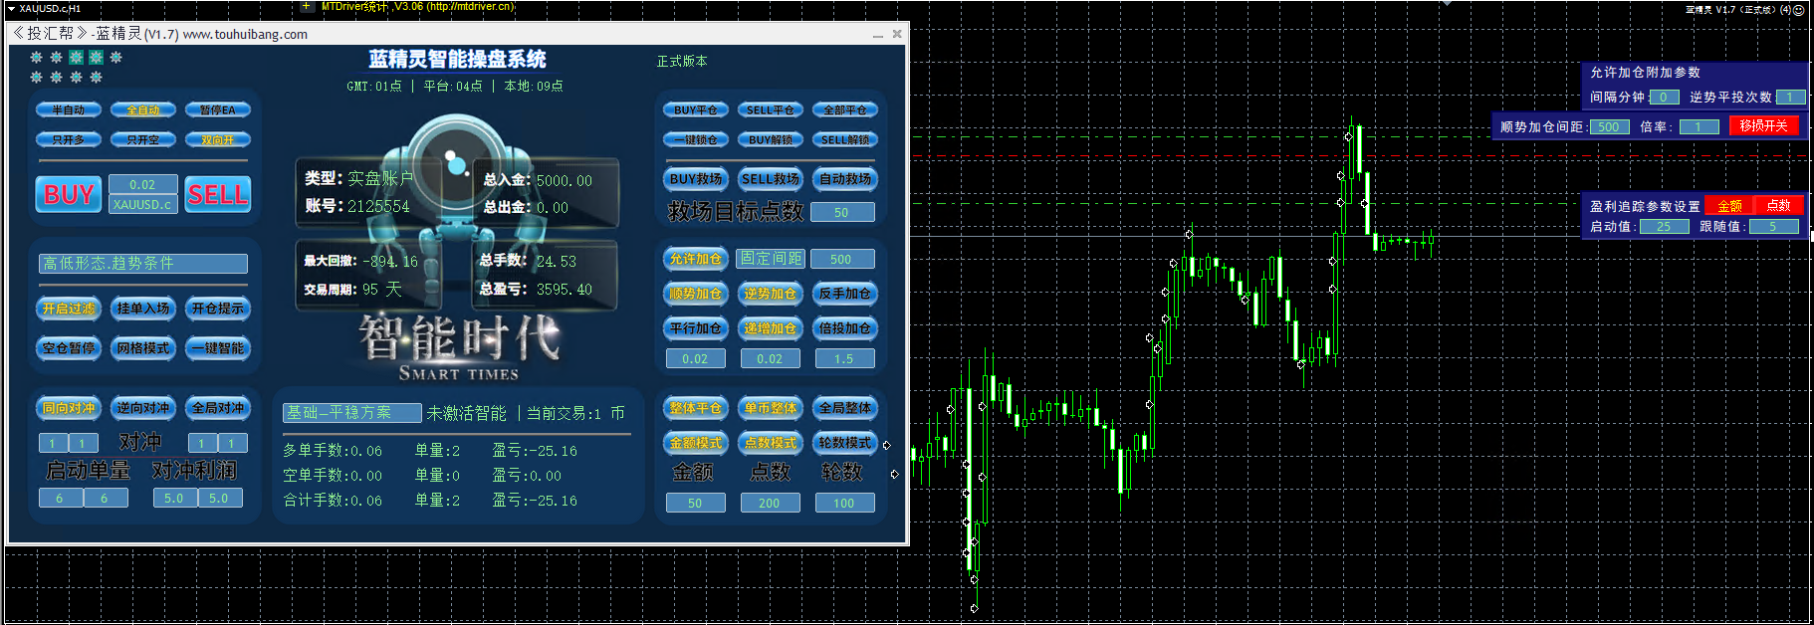Viewport: 1814px width, 625px height.
Task: Click the SELL解锁 unlock button
Action: tap(845, 140)
